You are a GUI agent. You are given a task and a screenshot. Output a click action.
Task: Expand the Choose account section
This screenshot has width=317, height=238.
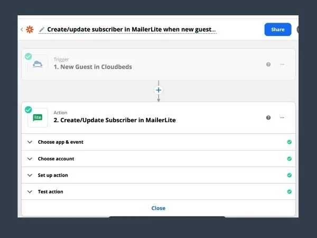tap(55, 159)
